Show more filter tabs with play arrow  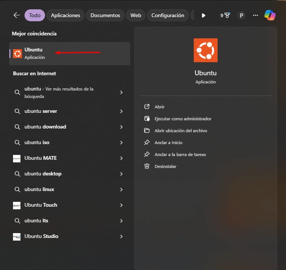(x=203, y=15)
